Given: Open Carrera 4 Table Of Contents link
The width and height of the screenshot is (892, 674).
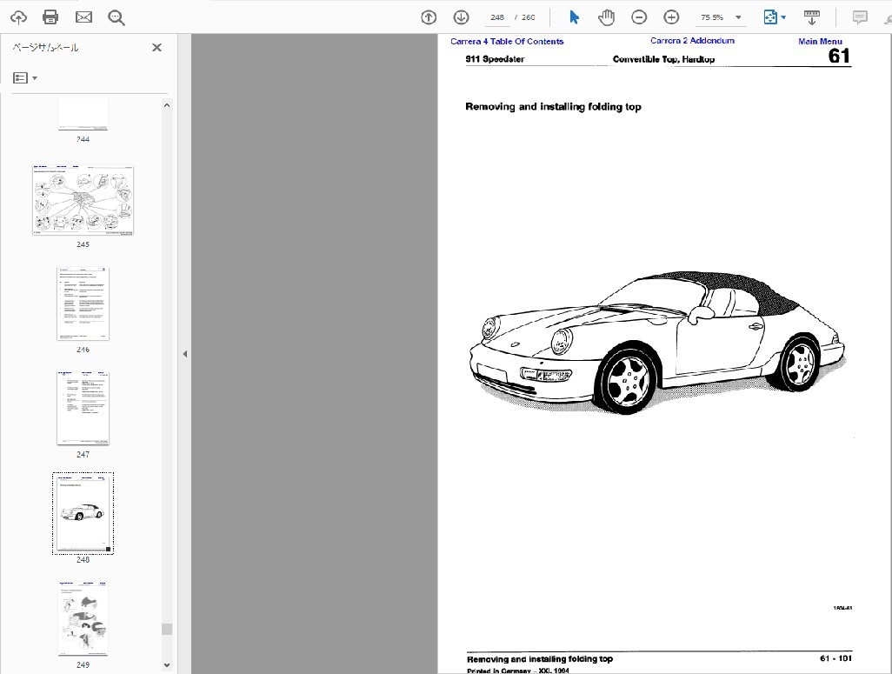Looking at the screenshot, I should pos(507,42).
